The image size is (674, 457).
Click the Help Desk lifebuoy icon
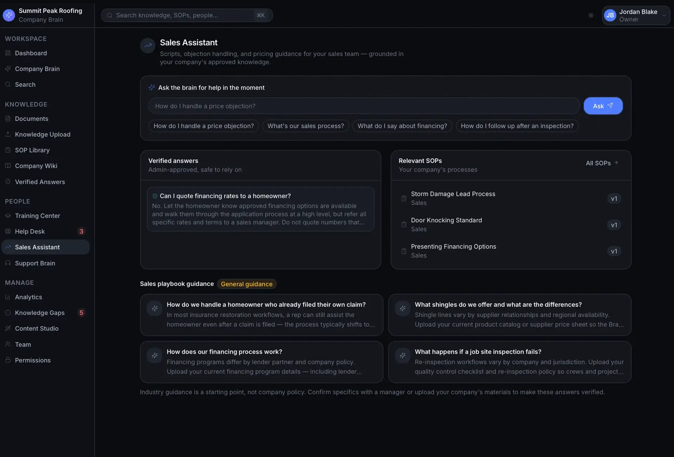pyautogui.click(x=8, y=231)
